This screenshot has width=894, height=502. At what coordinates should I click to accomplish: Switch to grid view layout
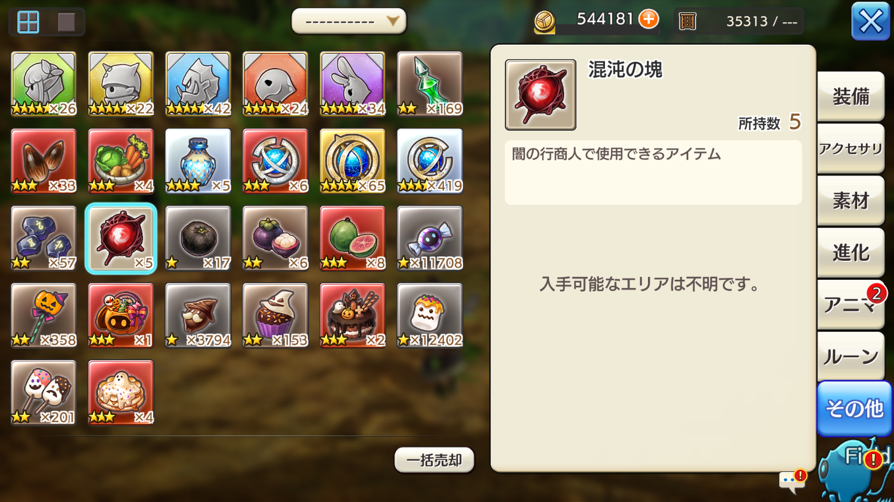tap(28, 22)
